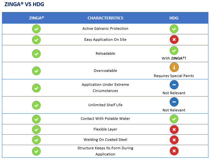Click ZINGA green check for Active Galvanic Protection
211x160 pixels.
click(36, 29)
